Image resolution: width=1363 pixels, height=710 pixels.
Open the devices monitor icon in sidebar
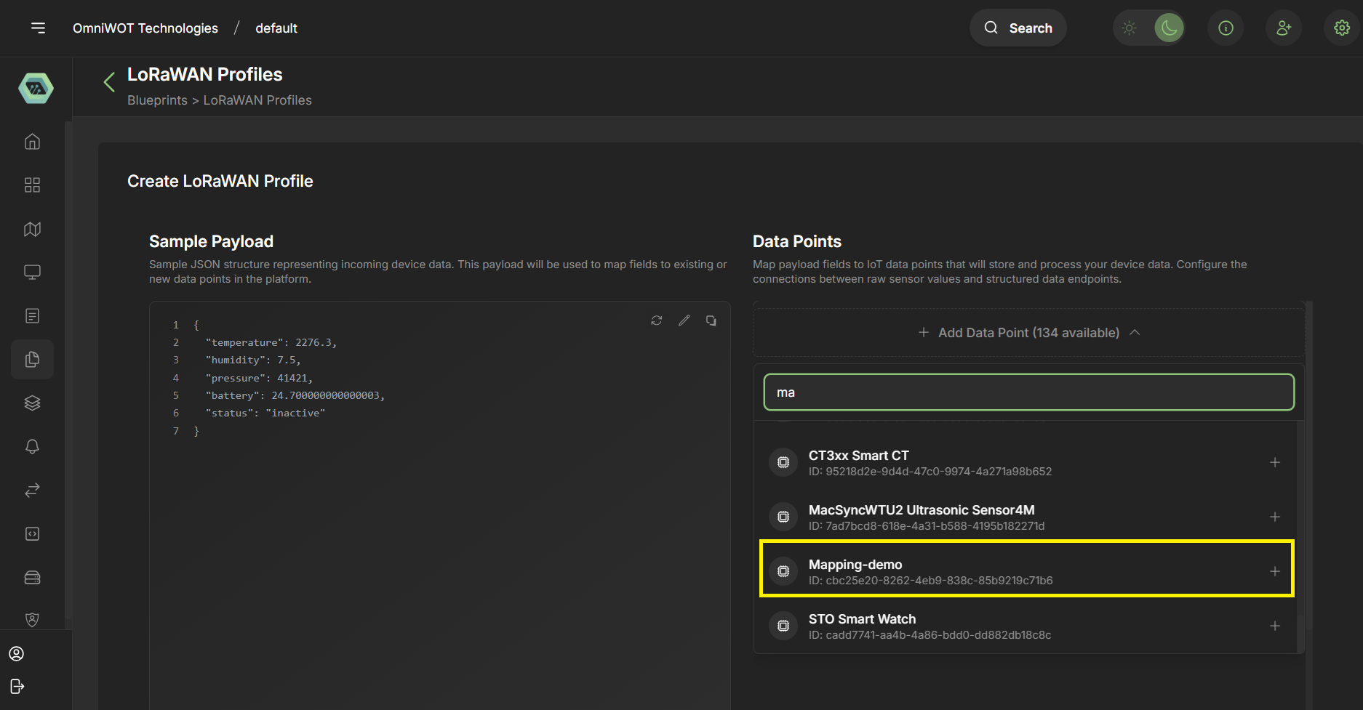tap(32, 271)
